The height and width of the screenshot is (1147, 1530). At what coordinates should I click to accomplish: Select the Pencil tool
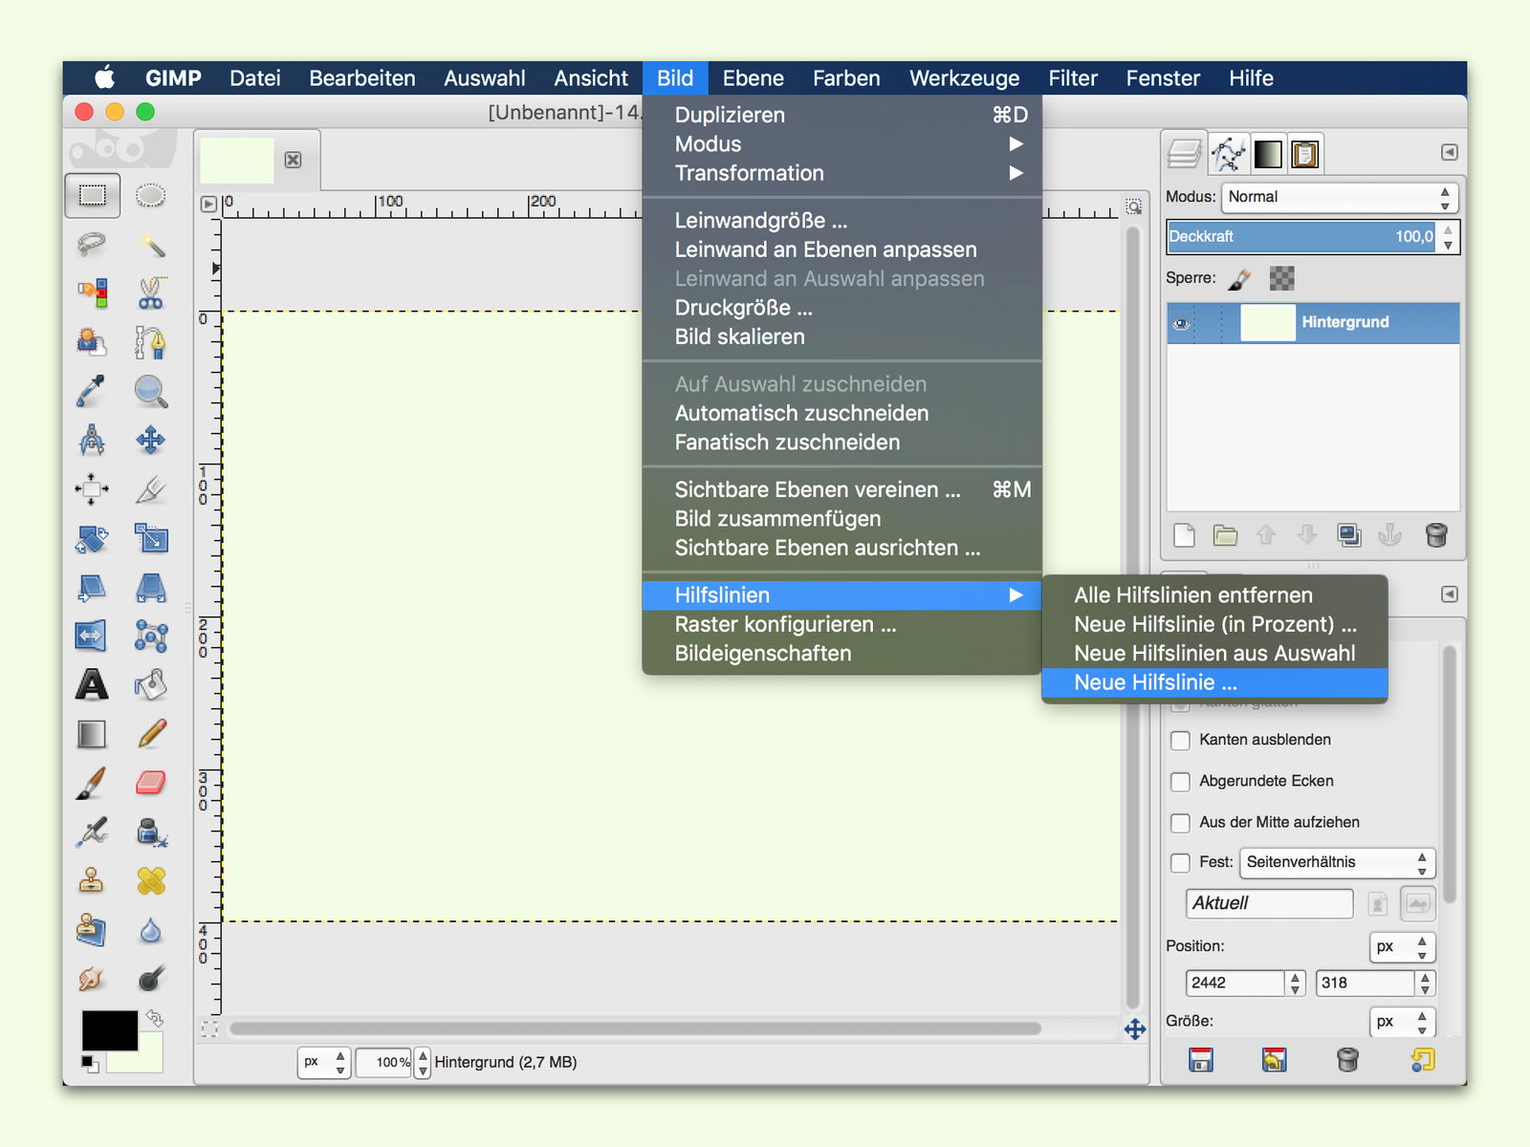point(150,734)
